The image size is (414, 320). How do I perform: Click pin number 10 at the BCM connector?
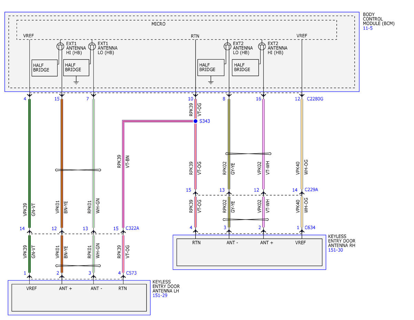190,99
